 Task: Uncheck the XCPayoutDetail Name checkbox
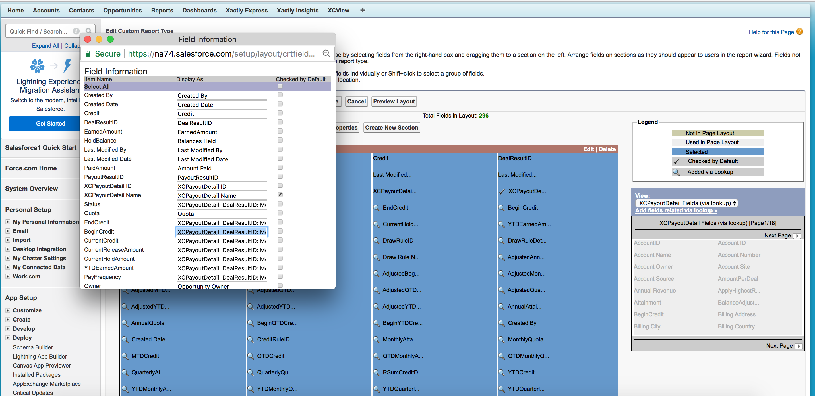click(280, 195)
